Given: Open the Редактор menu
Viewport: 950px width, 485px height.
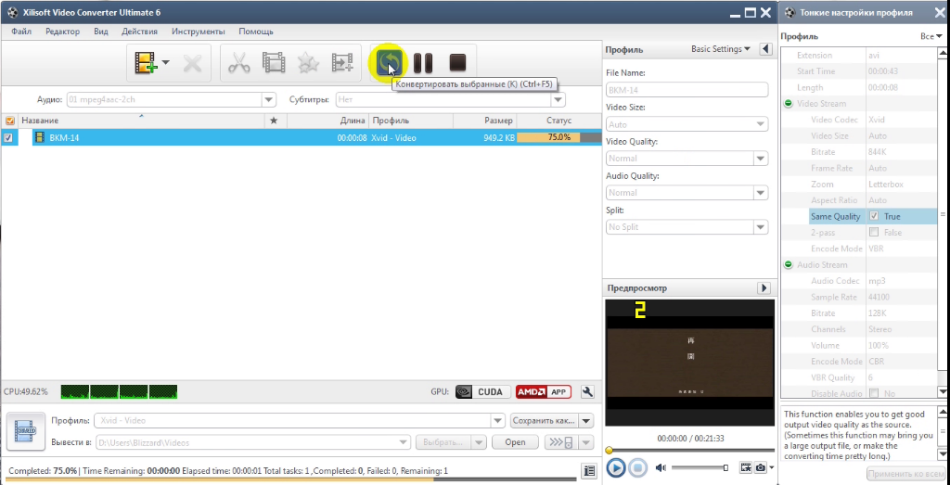Looking at the screenshot, I should coord(62,32).
